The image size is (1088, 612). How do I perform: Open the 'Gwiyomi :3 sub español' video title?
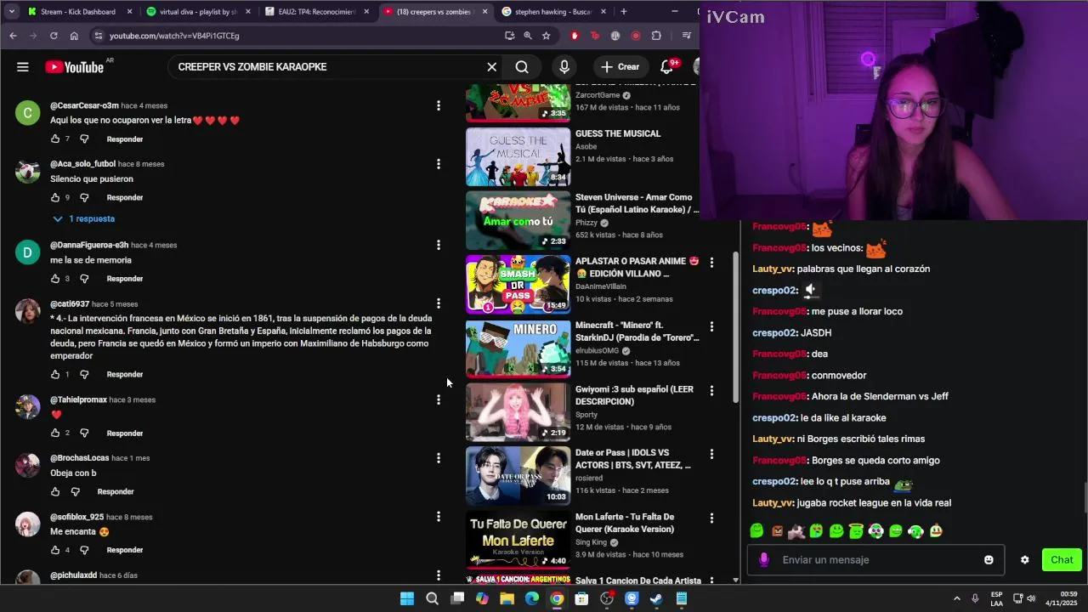point(634,395)
